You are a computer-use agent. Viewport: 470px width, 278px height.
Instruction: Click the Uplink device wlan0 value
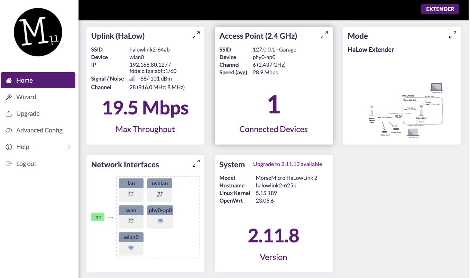click(137, 57)
